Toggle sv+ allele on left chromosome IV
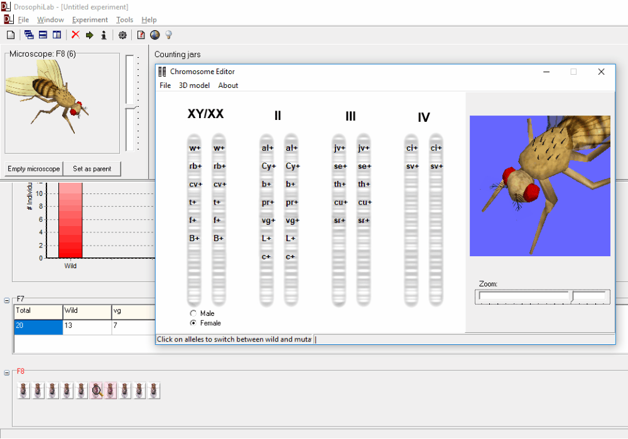 (412, 166)
